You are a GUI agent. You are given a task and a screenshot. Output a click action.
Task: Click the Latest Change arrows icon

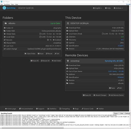5,49
